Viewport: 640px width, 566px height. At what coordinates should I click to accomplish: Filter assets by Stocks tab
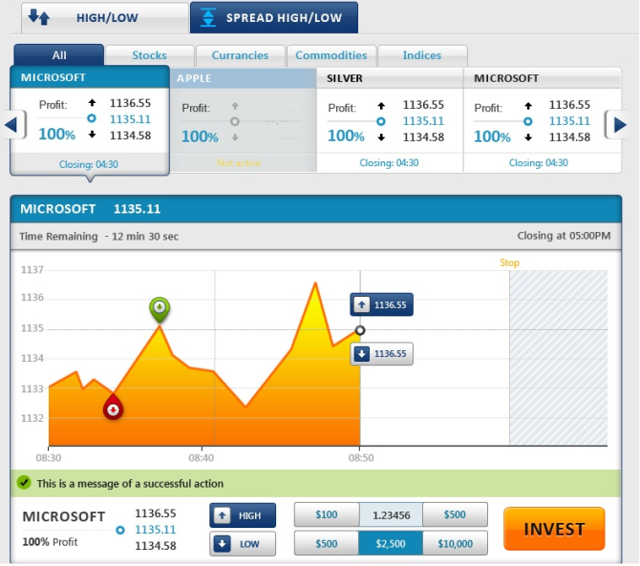pyautogui.click(x=149, y=55)
